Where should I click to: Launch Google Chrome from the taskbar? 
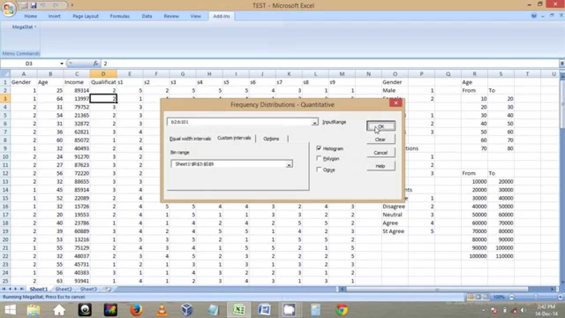pyautogui.click(x=341, y=310)
